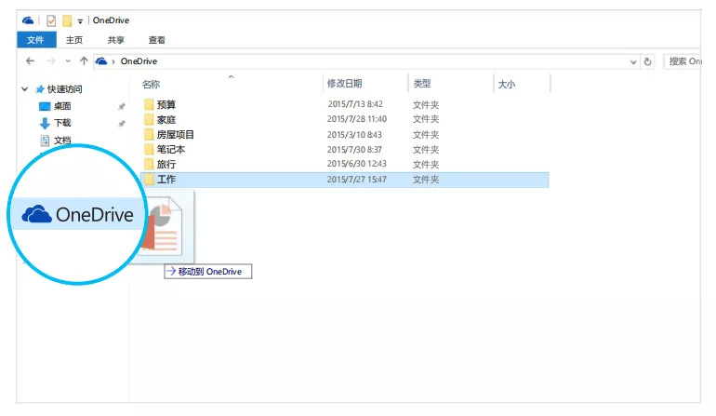Switch to the 共享 ribbon tab
Image resolution: width=716 pixels, height=416 pixels.
coord(116,40)
